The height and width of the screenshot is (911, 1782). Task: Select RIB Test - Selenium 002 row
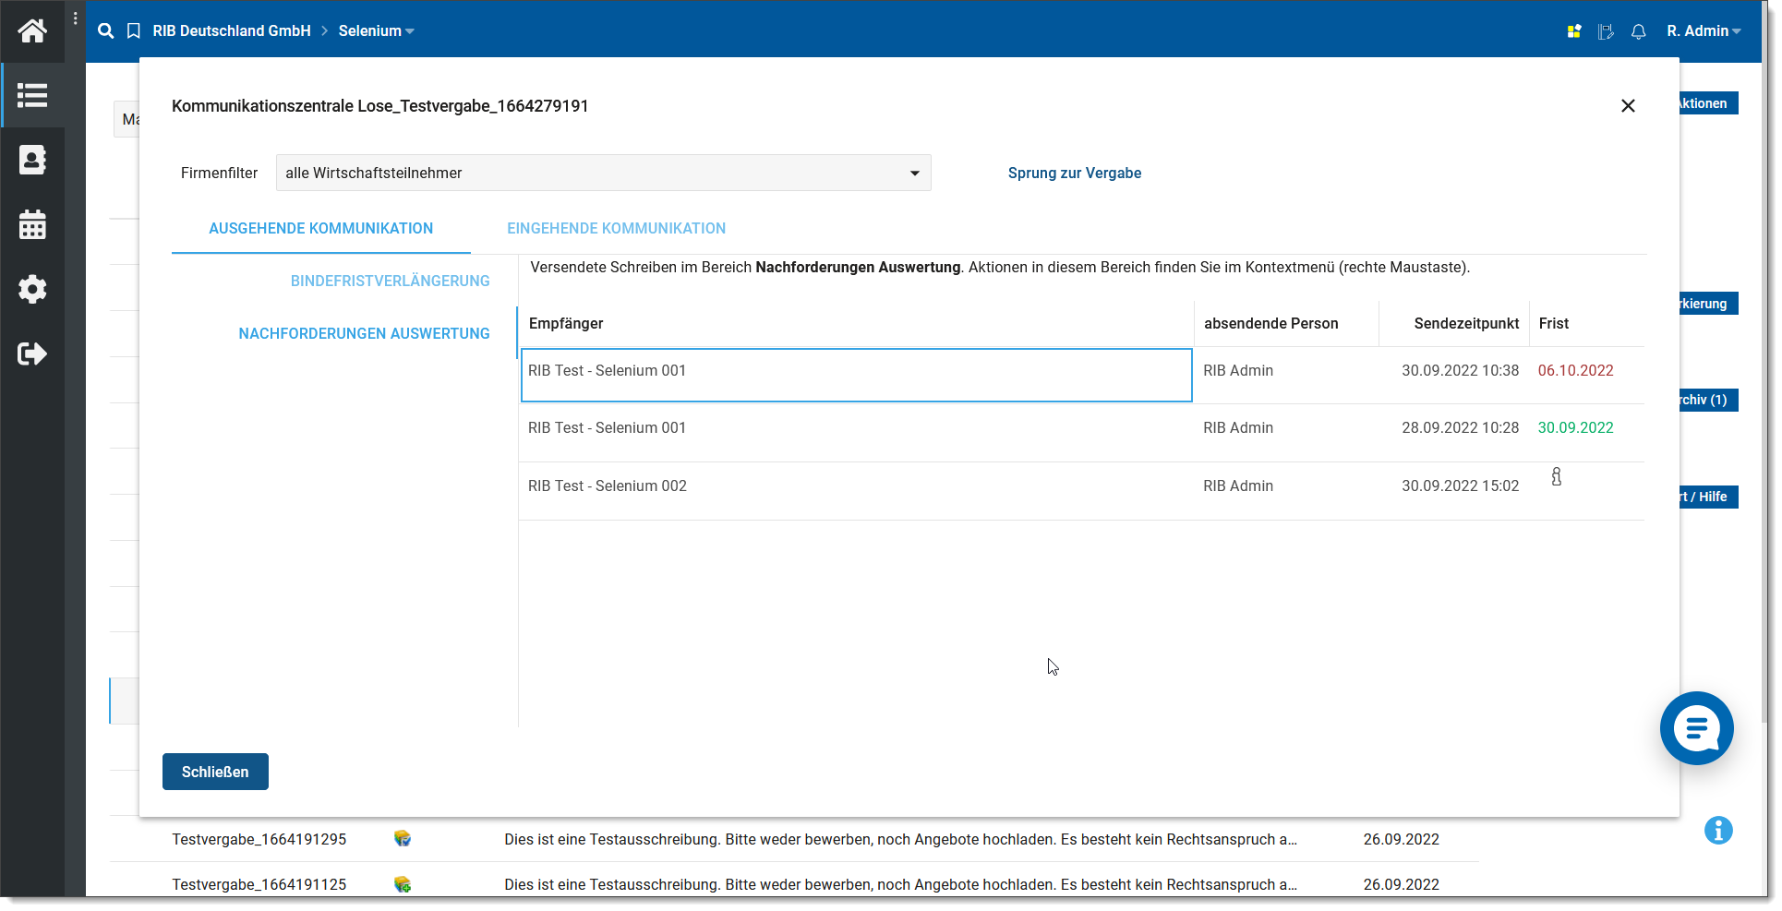pyautogui.click(x=1081, y=491)
